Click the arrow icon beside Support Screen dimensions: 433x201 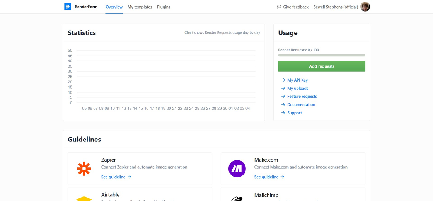coord(283,113)
